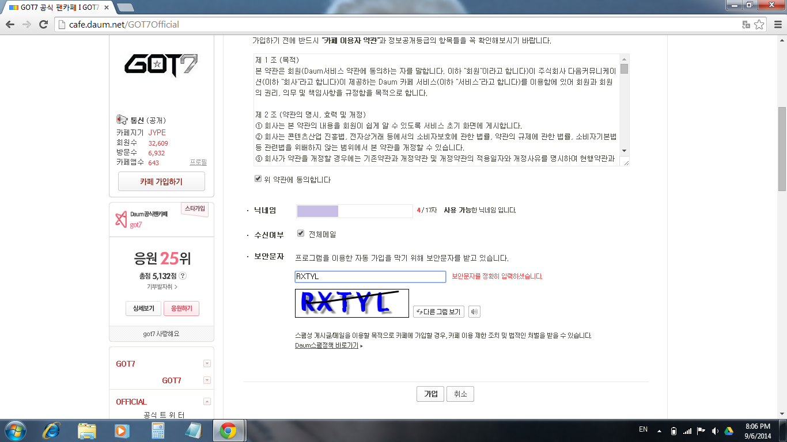
Task: Click the address bar URL
Action: tap(124, 25)
